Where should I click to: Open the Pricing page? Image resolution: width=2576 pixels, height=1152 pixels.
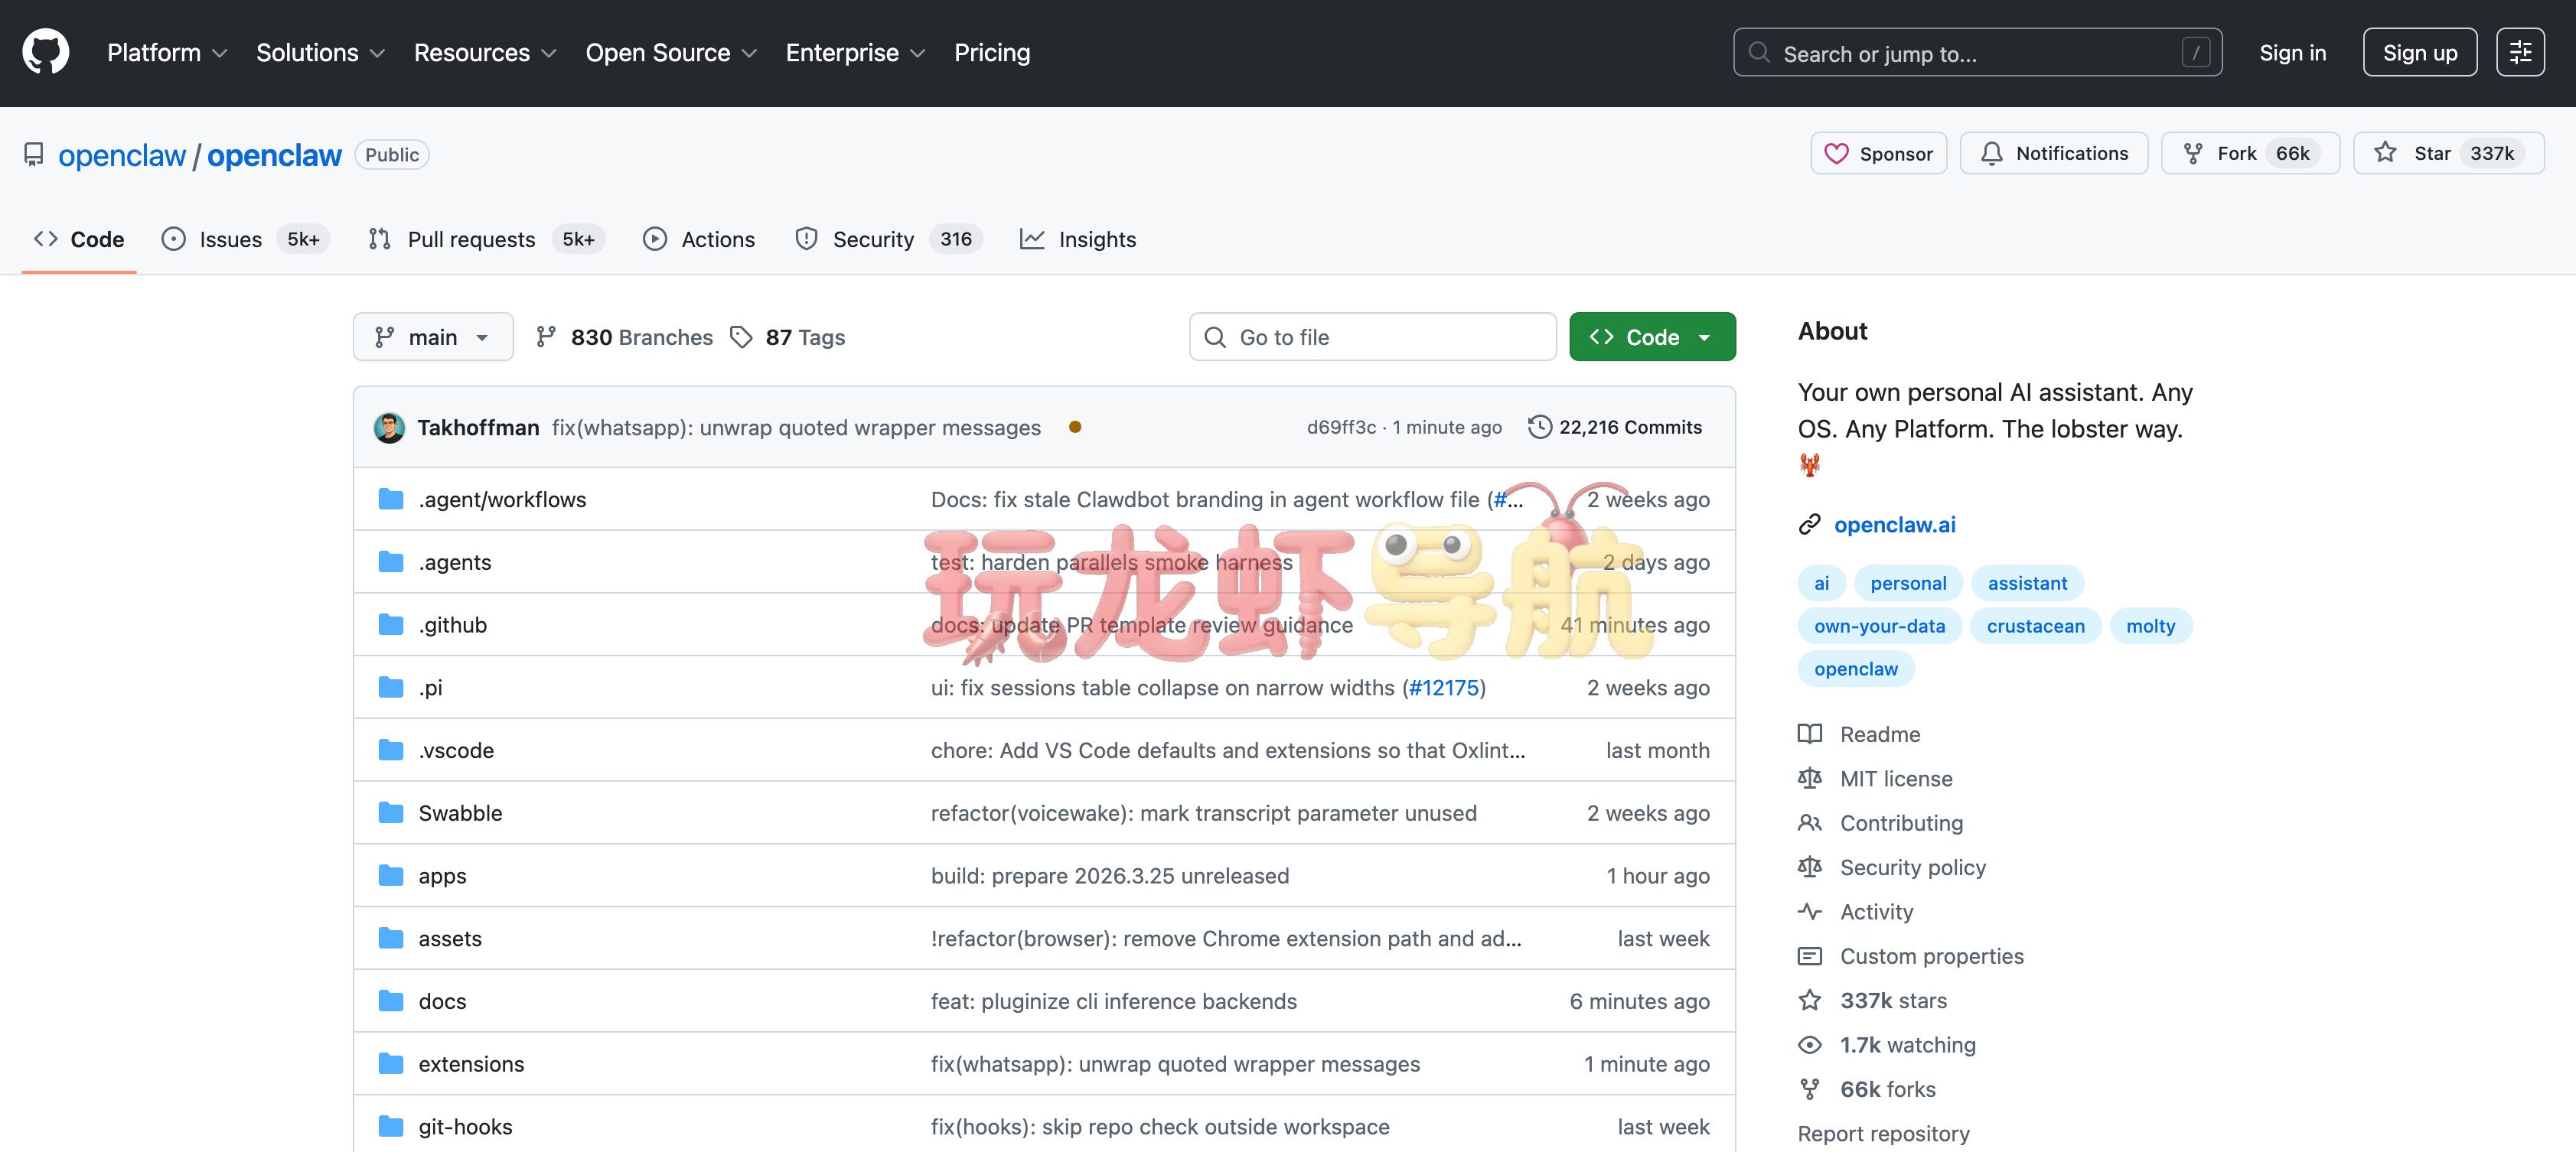[x=991, y=53]
